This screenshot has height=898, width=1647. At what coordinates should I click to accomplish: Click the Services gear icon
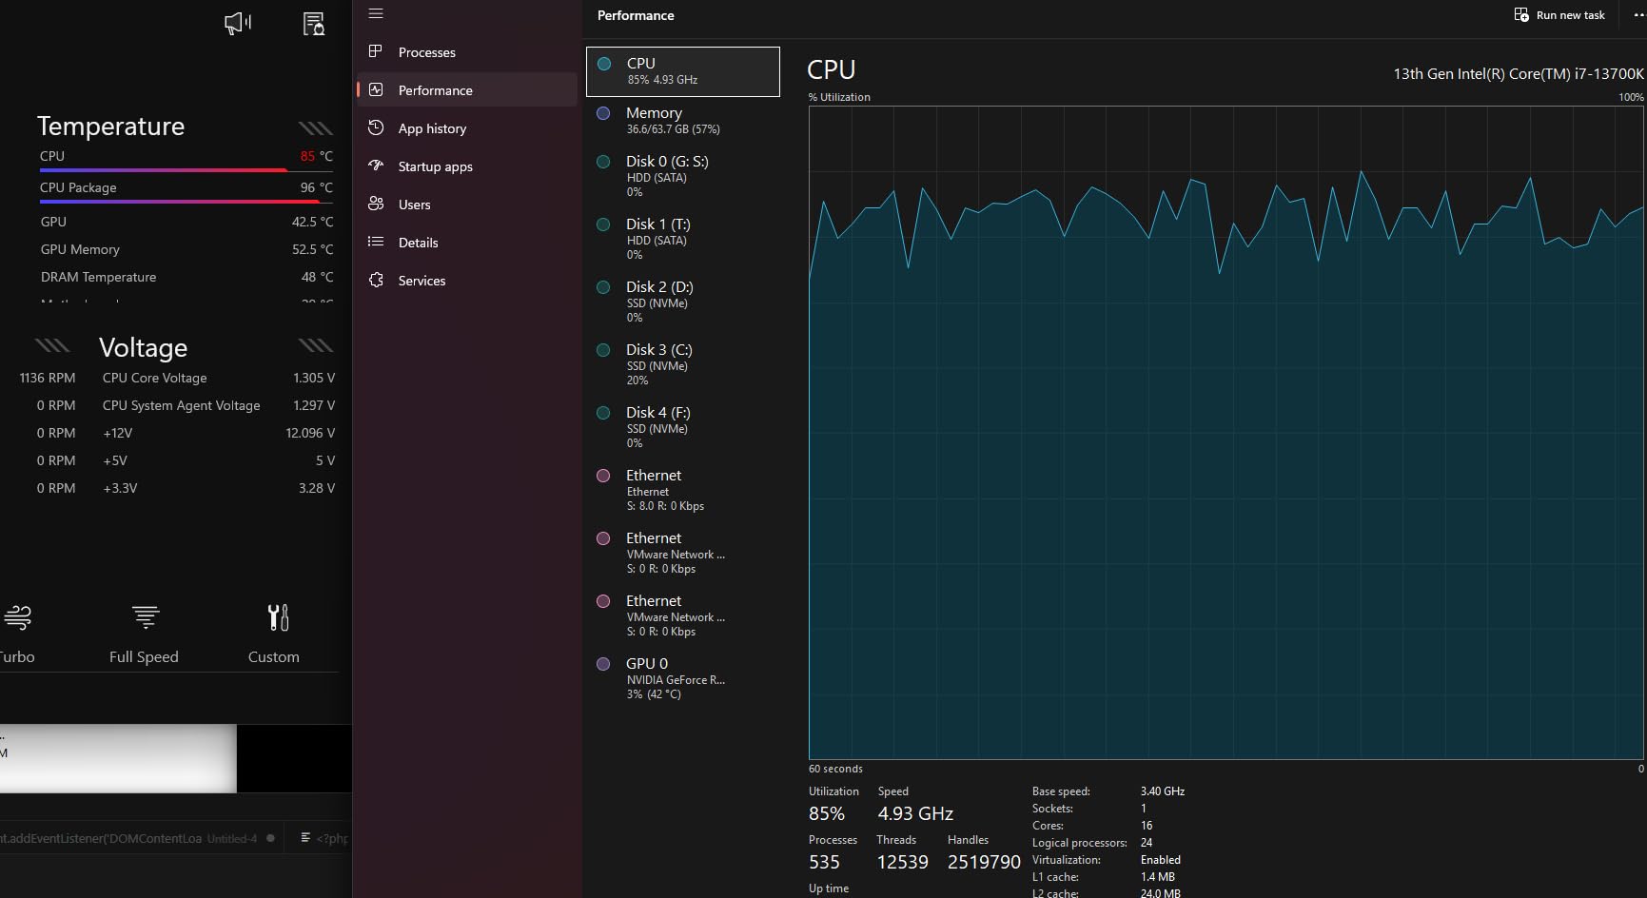(x=376, y=280)
